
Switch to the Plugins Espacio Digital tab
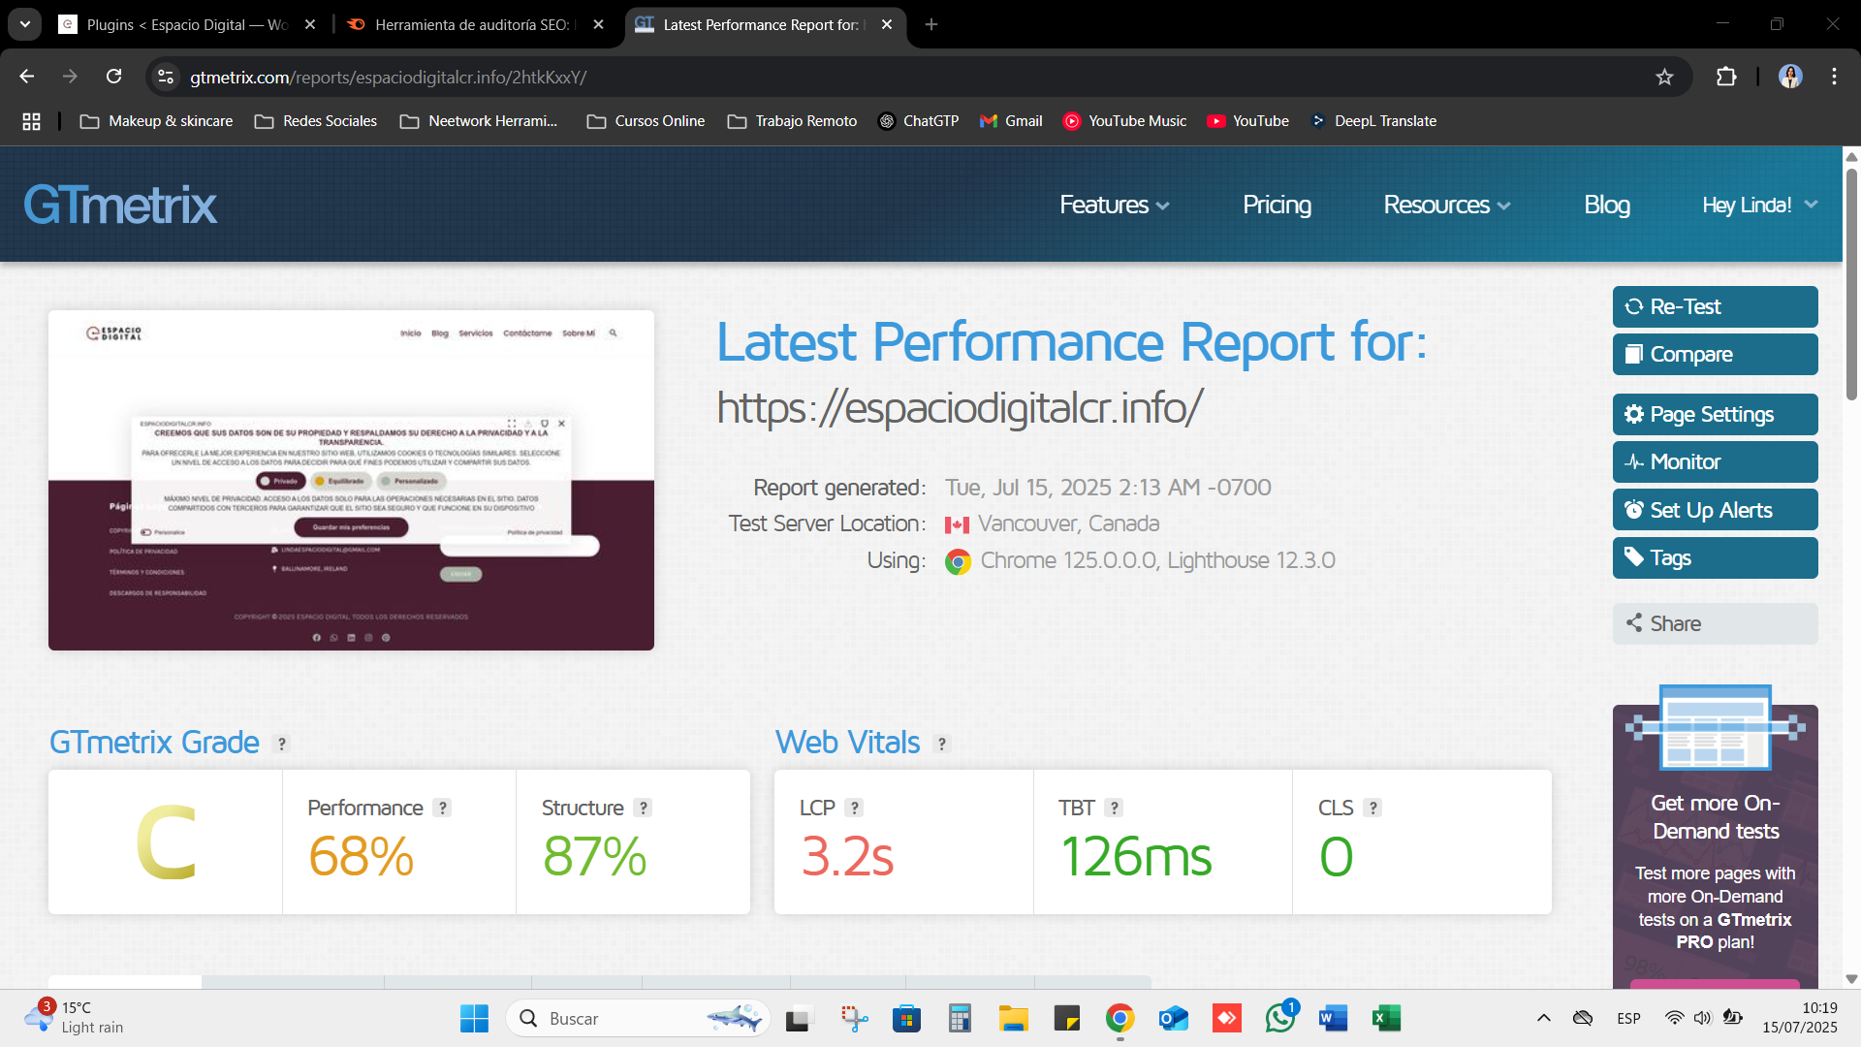(185, 24)
